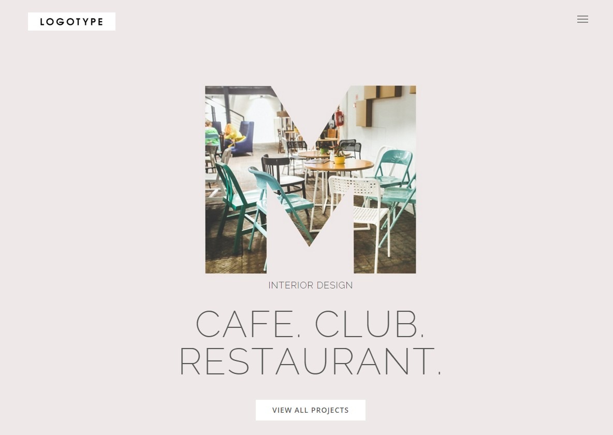Click the red fire extinguisher in photo
613x435 pixels.
(339, 117)
